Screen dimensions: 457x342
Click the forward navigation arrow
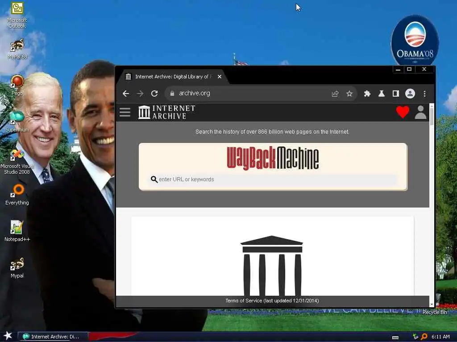[x=140, y=94]
